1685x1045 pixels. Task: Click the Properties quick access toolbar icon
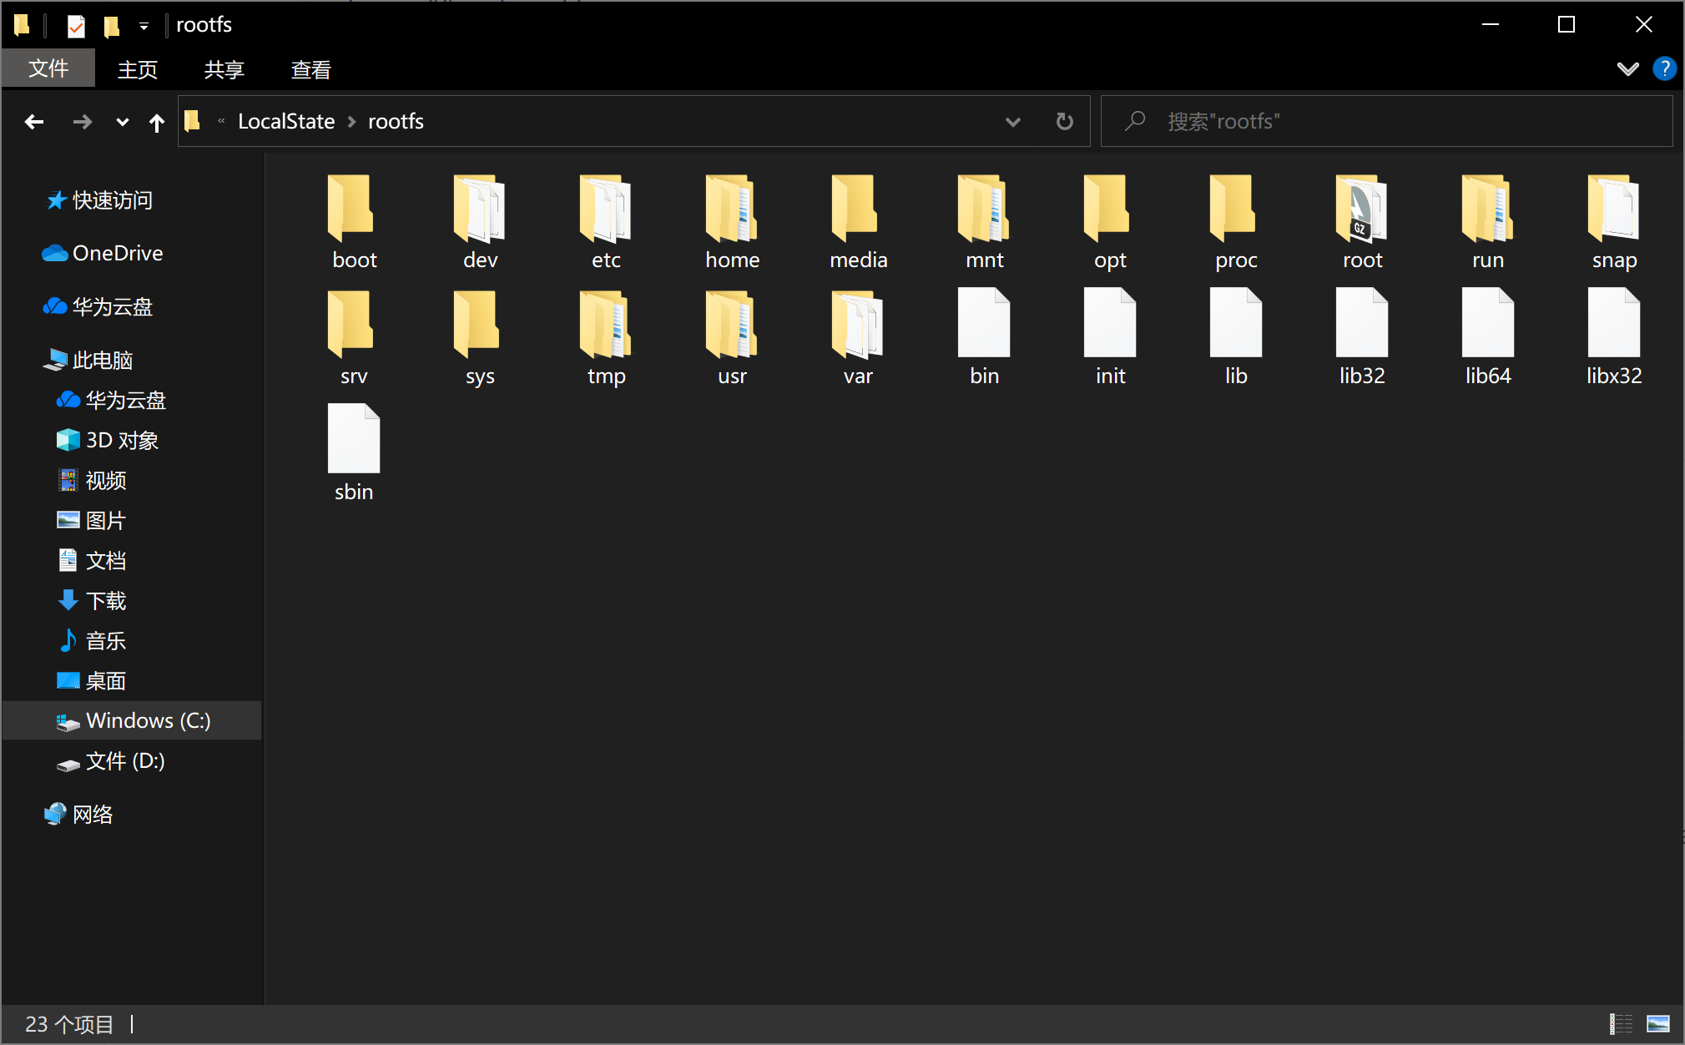(x=76, y=26)
